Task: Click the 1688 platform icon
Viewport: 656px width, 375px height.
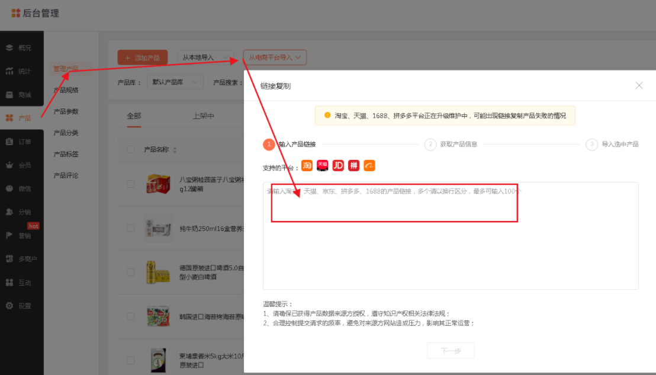Action: (369, 166)
